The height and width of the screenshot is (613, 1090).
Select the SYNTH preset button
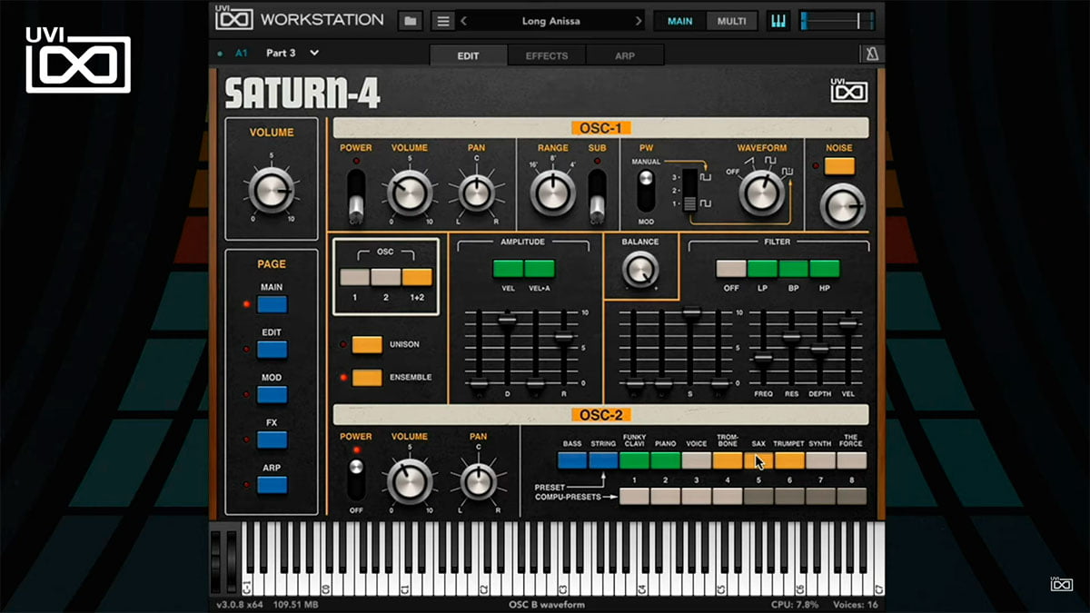point(820,460)
